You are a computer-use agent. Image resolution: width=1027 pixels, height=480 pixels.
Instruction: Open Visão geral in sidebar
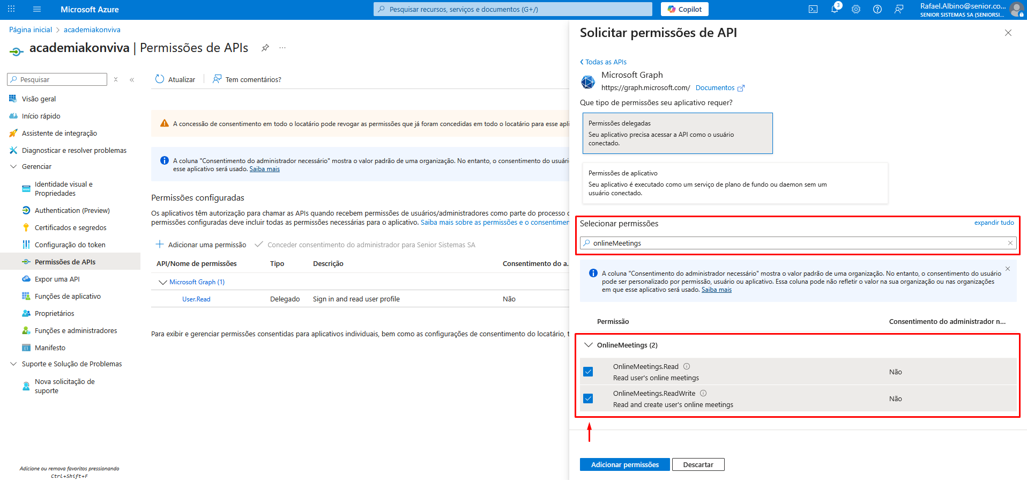click(x=39, y=99)
